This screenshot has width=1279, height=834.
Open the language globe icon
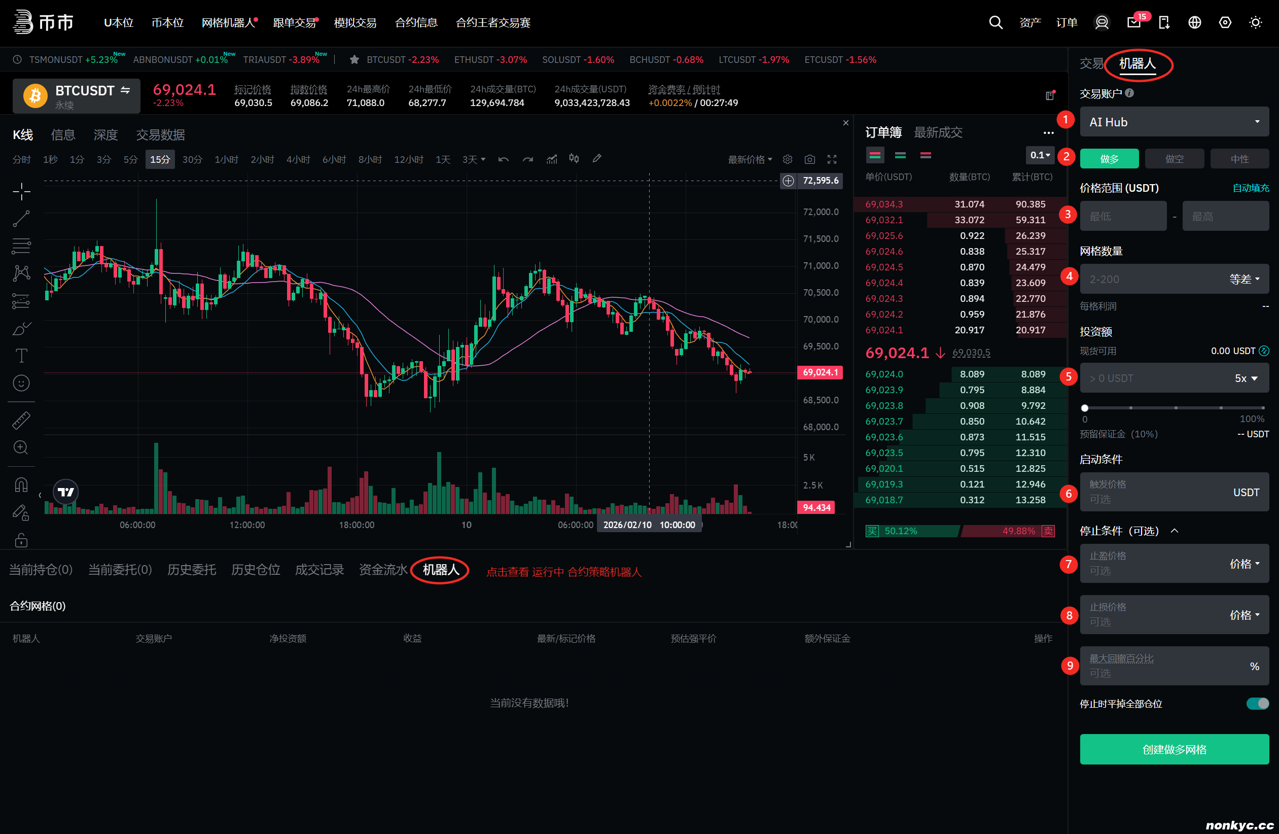pyautogui.click(x=1194, y=23)
